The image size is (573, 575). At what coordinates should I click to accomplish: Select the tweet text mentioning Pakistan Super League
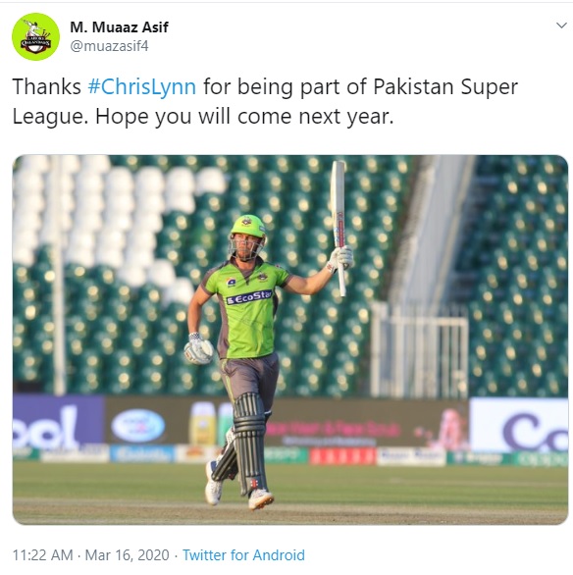click(265, 102)
